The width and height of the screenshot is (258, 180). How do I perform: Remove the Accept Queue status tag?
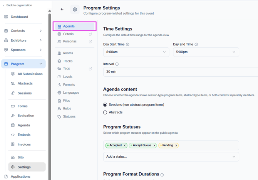click(154, 145)
